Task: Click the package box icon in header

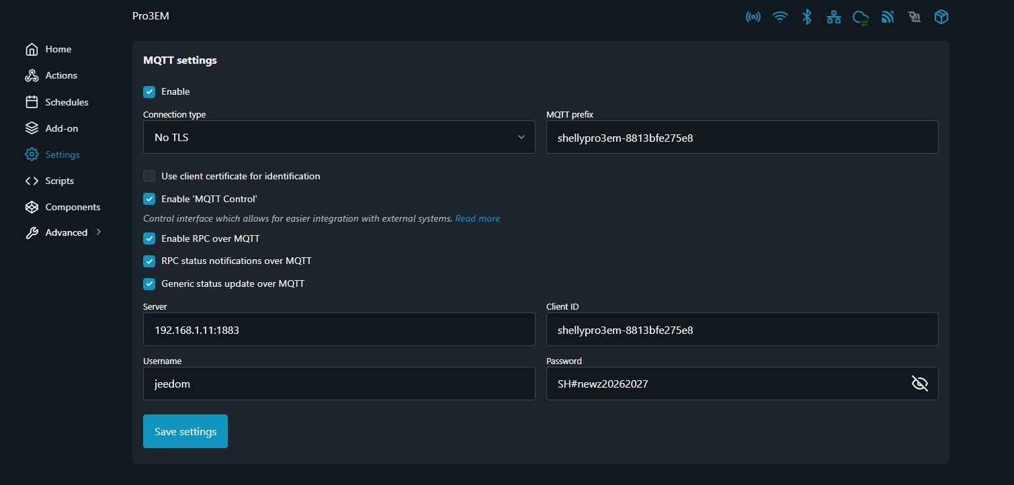Action: tap(941, 17)
